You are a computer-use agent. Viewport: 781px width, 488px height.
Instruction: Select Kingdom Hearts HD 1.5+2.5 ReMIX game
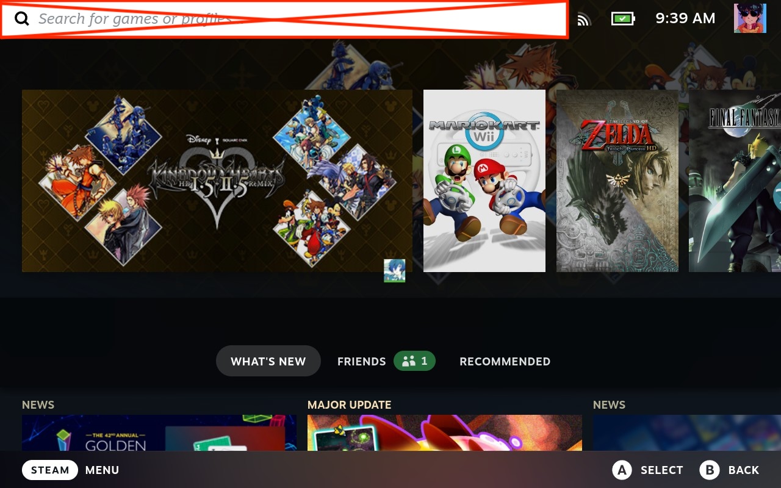click(x=217, y=181)
